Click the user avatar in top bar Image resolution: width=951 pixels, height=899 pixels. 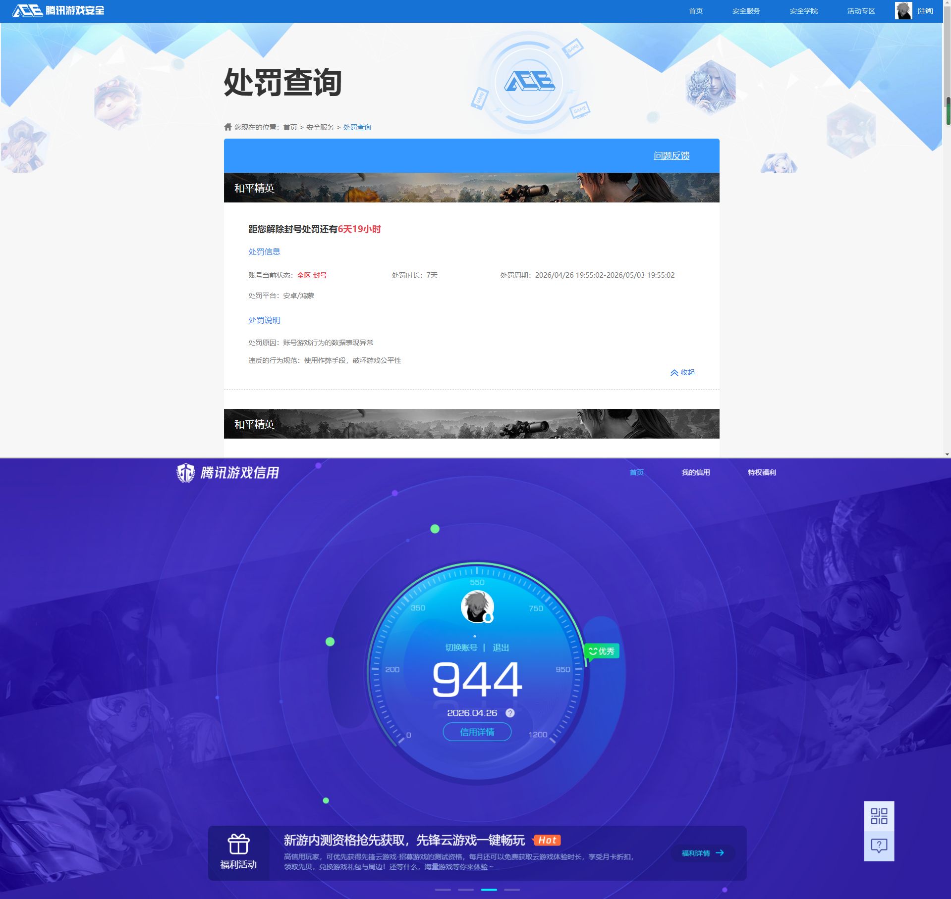click(903, 11)
